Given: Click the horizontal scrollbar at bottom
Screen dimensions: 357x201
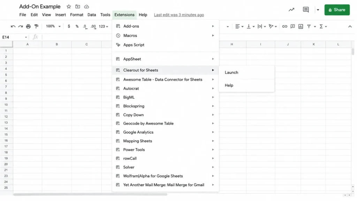Looking at the screenshot, I should tap(90, 195).
